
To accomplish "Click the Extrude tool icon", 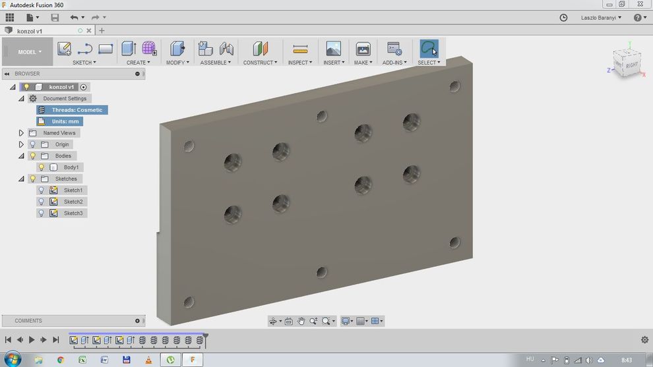I will pyautogui.click(x=129, y=49).
